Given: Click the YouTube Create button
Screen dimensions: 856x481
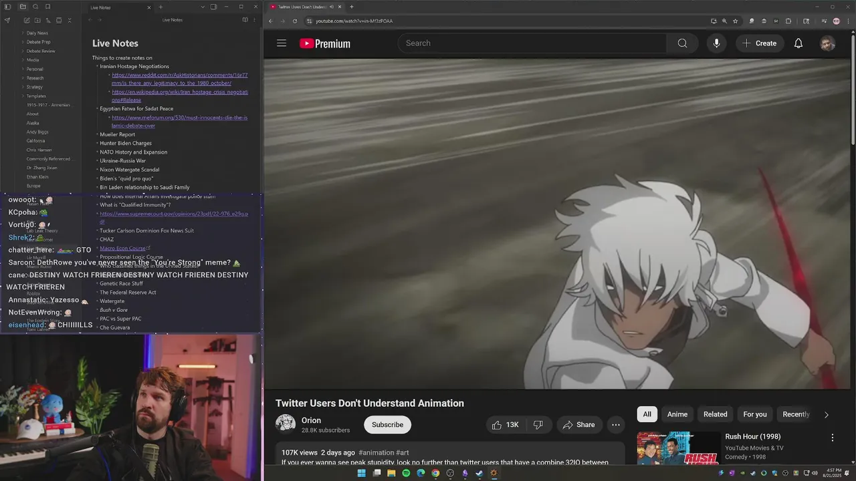Looking at the screenshot, I should [x=760, y=43].
